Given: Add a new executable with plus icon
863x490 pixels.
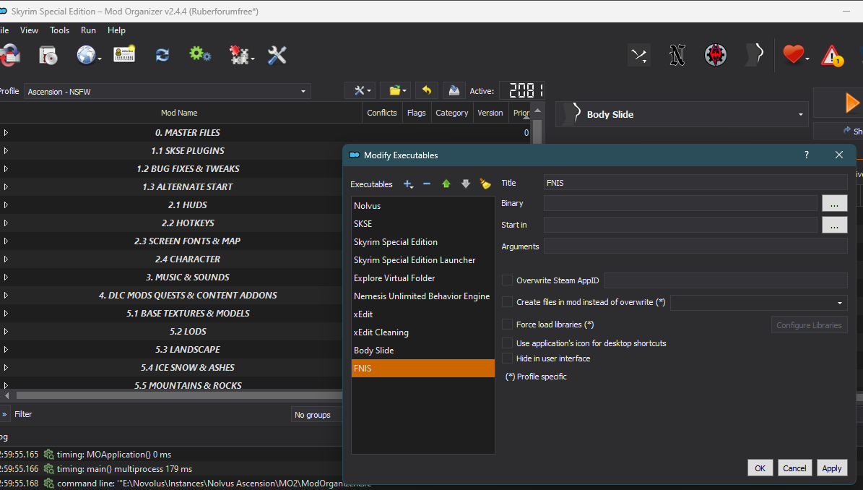Looking at the screenshot, I should pyautogui.click(x=408, y=184).
